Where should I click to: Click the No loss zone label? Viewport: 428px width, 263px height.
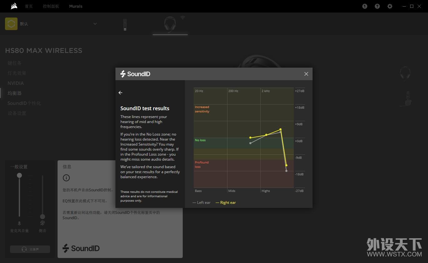[200, 140]
